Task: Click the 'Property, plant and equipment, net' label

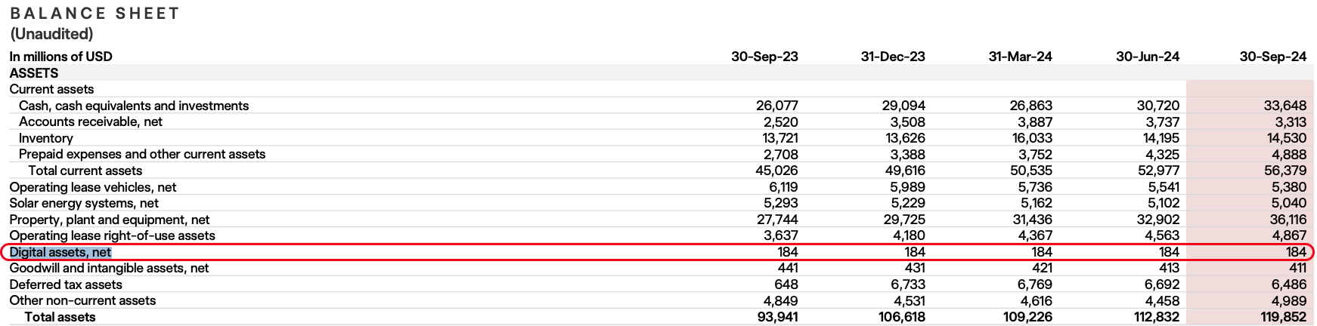Action: [x=110, y=220]
